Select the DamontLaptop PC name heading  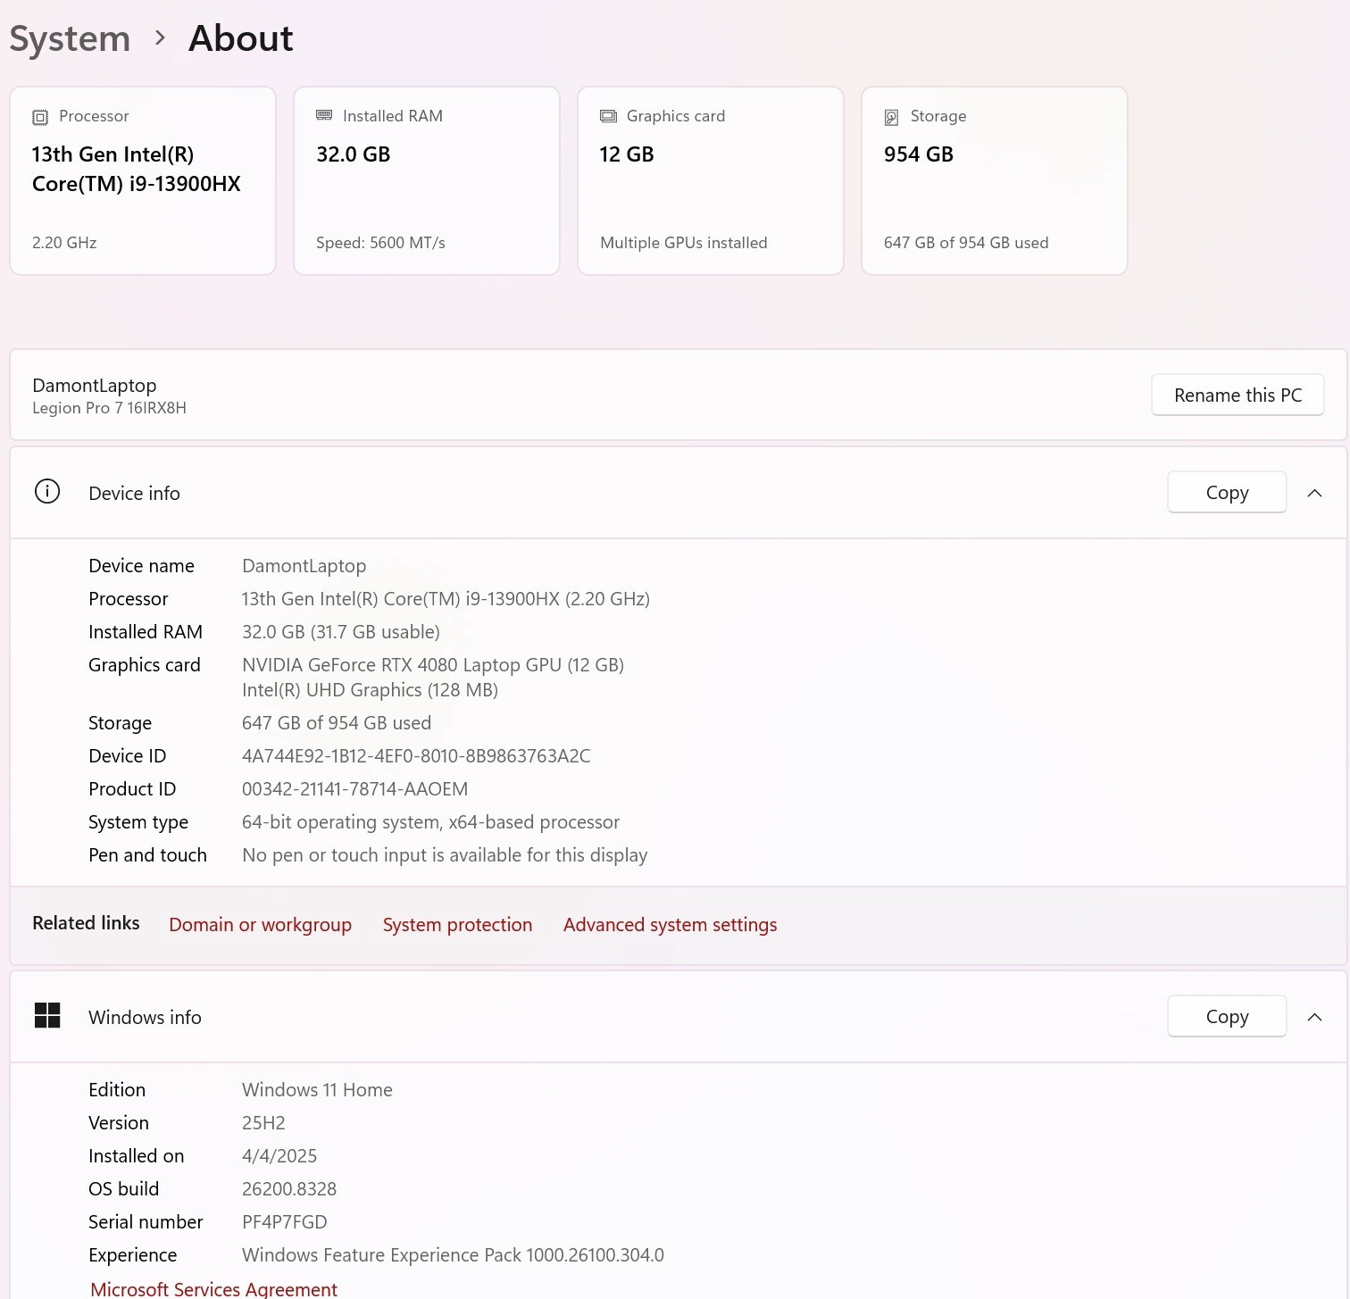[95, 385]
